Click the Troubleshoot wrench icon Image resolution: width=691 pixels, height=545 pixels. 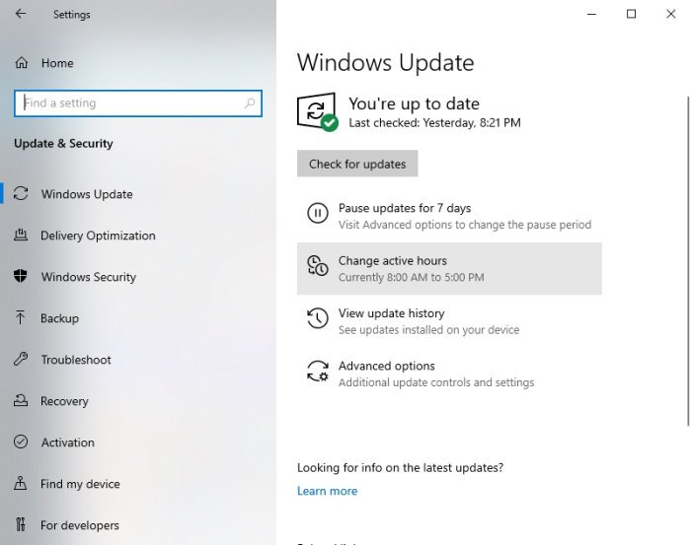coord(21,359)
